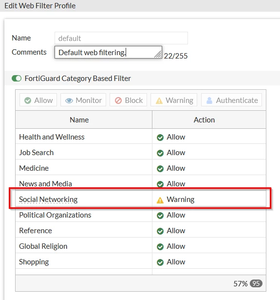The image size is (280, 300).
Task: Select the Political Organizations category row
Action: [141, 215]
